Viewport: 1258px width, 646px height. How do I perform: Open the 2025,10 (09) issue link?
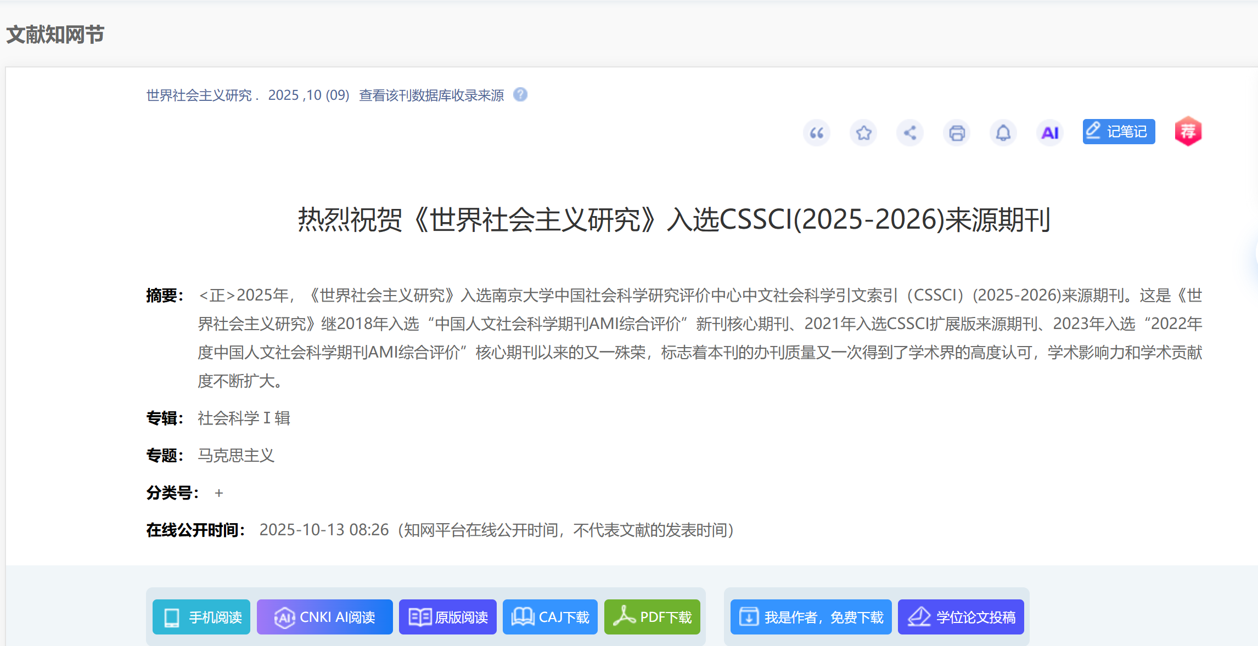tap(308, 95)
